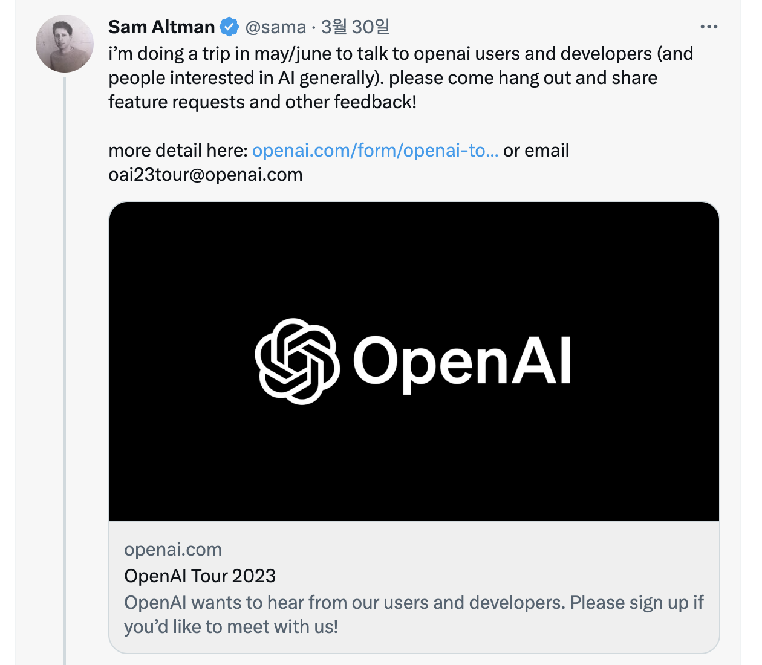Click the tweet's first line about may/june trip
This screenshot has width=762, height=665.
click(400, 54)
